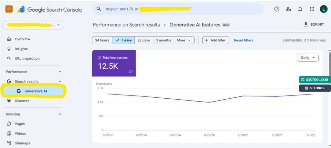Click the Inspect any URL search field

(177, 9)
